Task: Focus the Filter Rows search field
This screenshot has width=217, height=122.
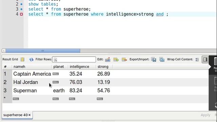Action: point(74,60)
